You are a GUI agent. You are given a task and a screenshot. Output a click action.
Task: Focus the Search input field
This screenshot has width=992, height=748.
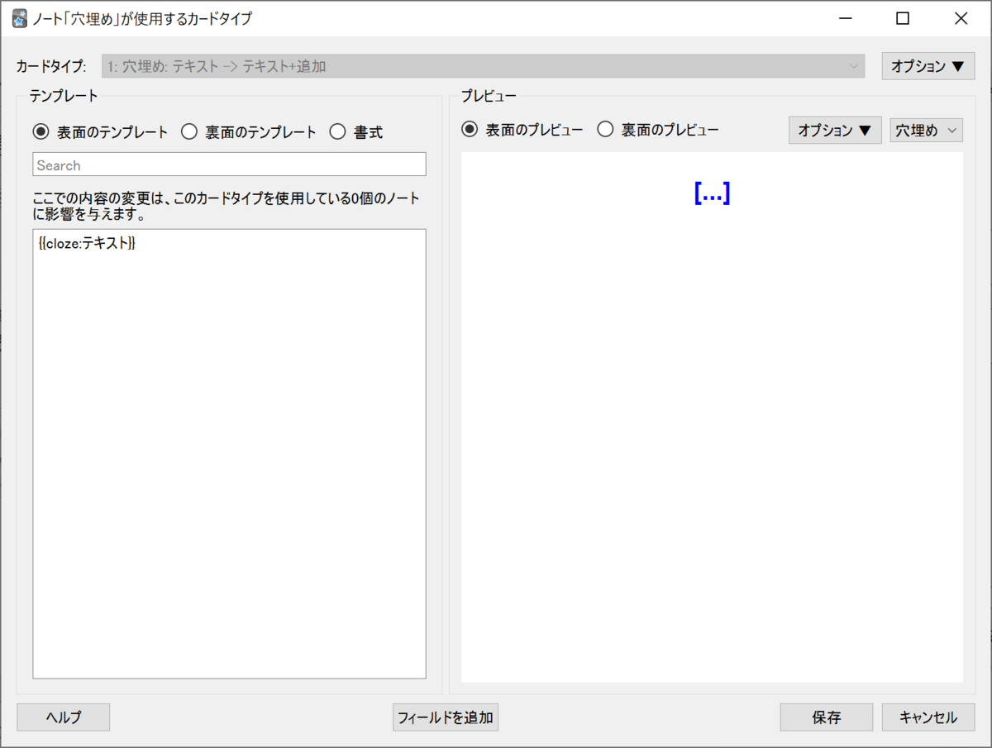(229, 164)
